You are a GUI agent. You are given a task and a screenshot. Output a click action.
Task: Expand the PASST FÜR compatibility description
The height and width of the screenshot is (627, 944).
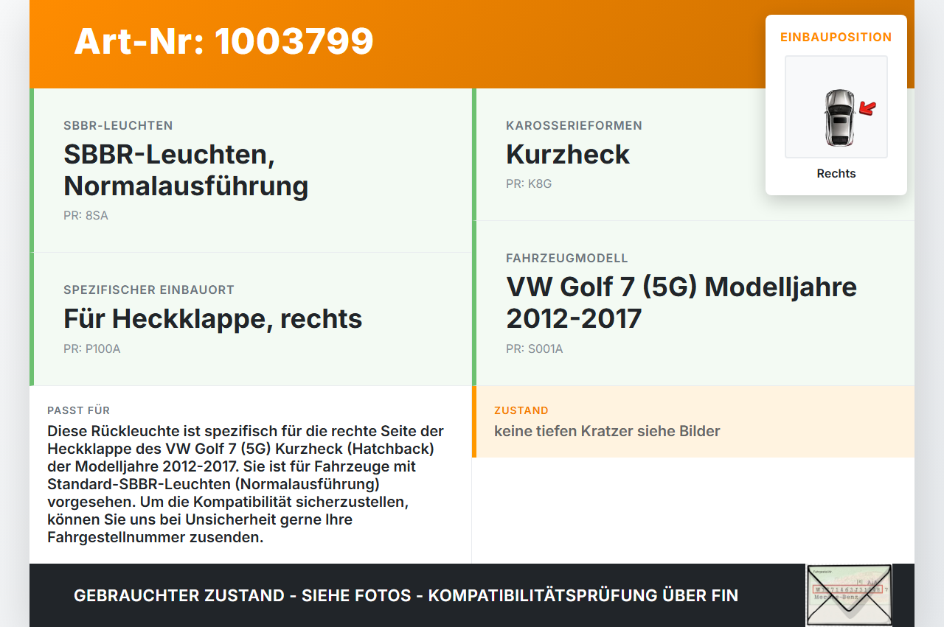pos(78,410)
